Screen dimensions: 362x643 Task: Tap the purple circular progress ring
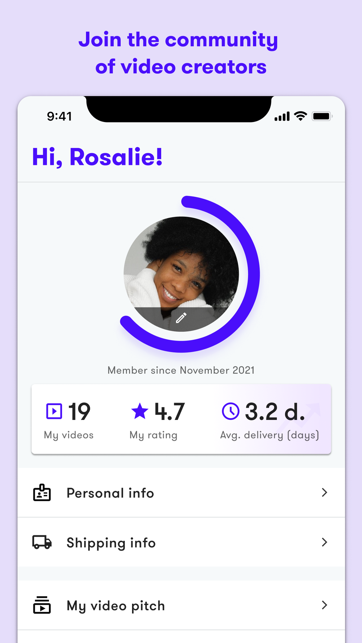(x=253, y=274)
